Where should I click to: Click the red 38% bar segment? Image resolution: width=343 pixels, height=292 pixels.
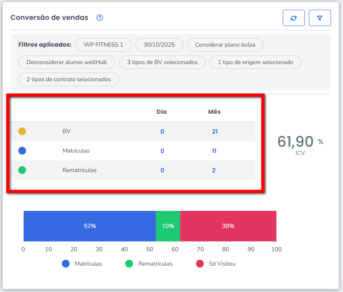click(228, 226)
